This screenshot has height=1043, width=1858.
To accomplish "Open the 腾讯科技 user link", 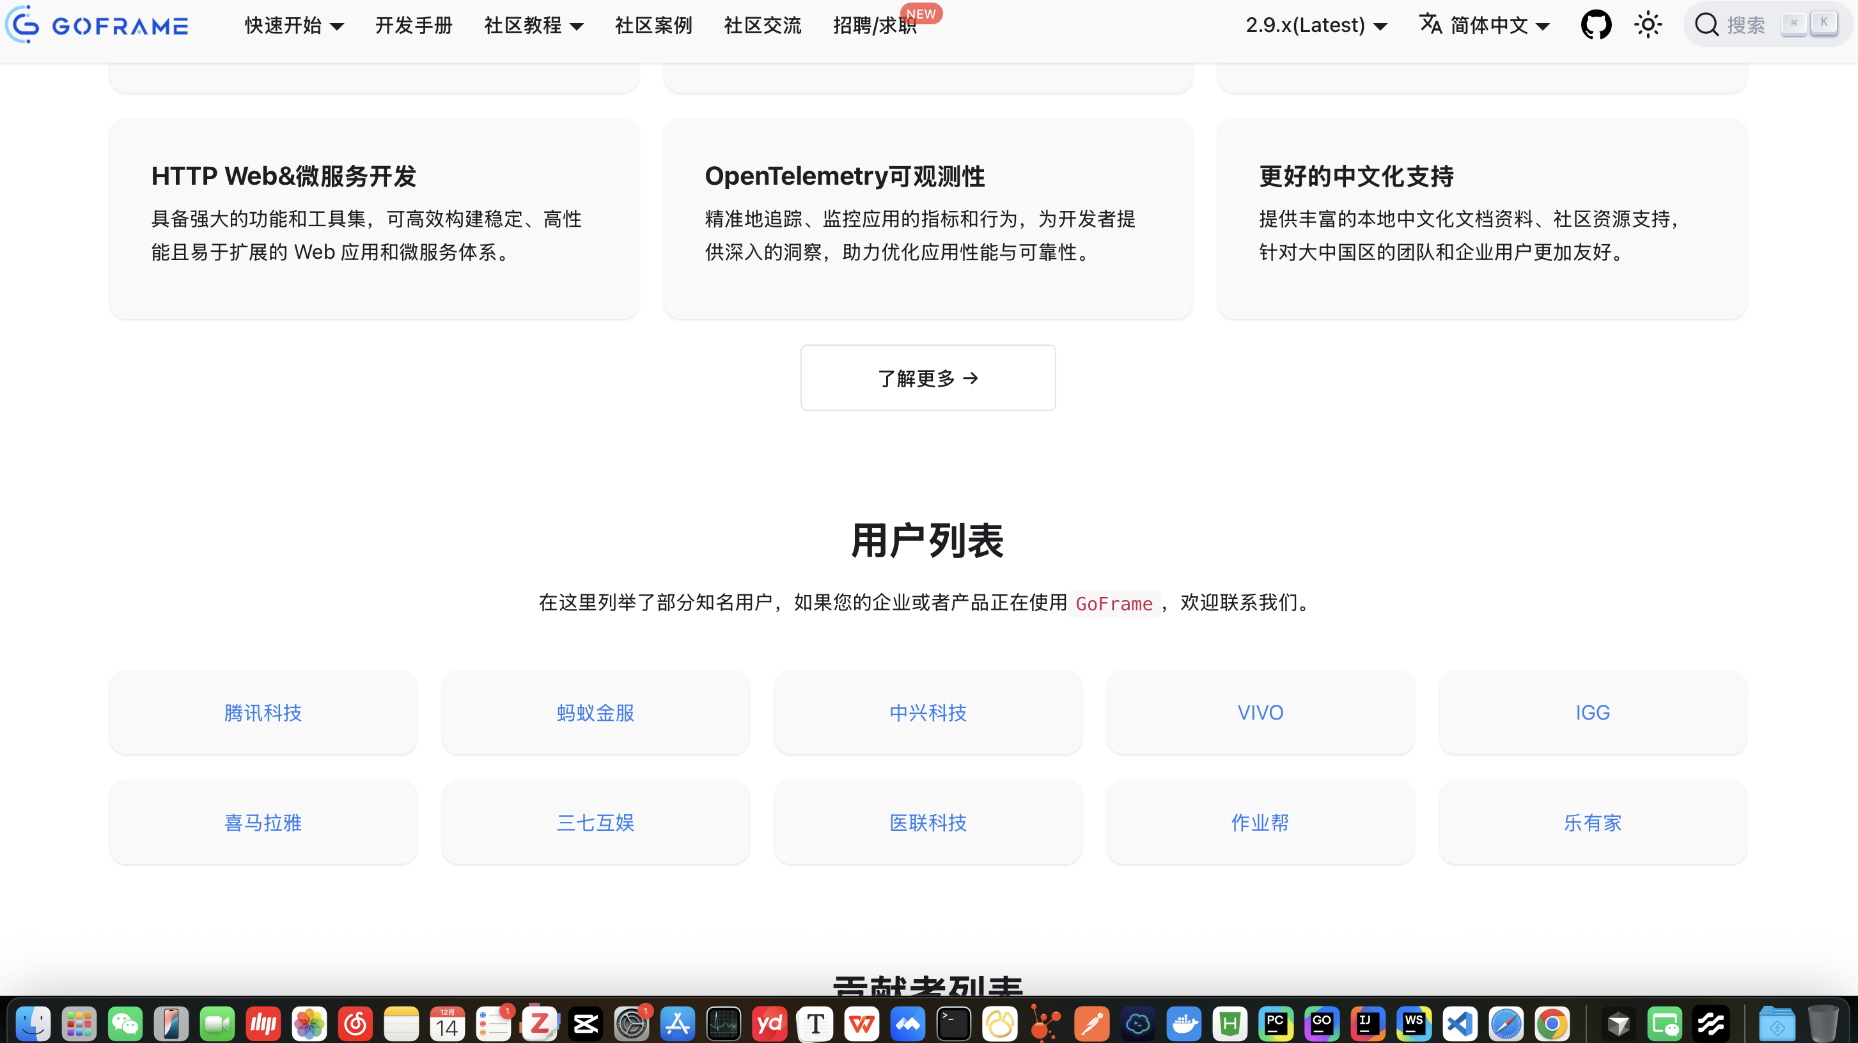I will click(263, 713).
